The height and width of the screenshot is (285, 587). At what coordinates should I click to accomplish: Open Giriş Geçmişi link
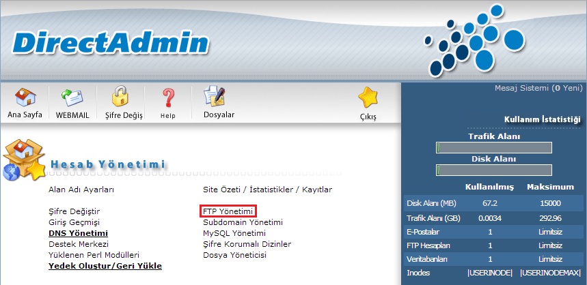pos(74,222)
